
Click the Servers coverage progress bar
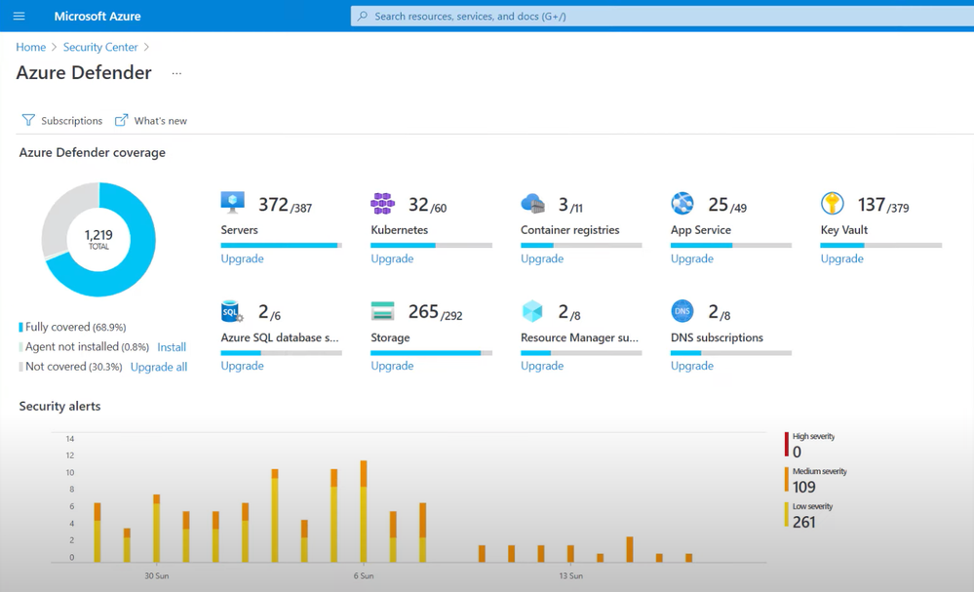coord(282,246)
